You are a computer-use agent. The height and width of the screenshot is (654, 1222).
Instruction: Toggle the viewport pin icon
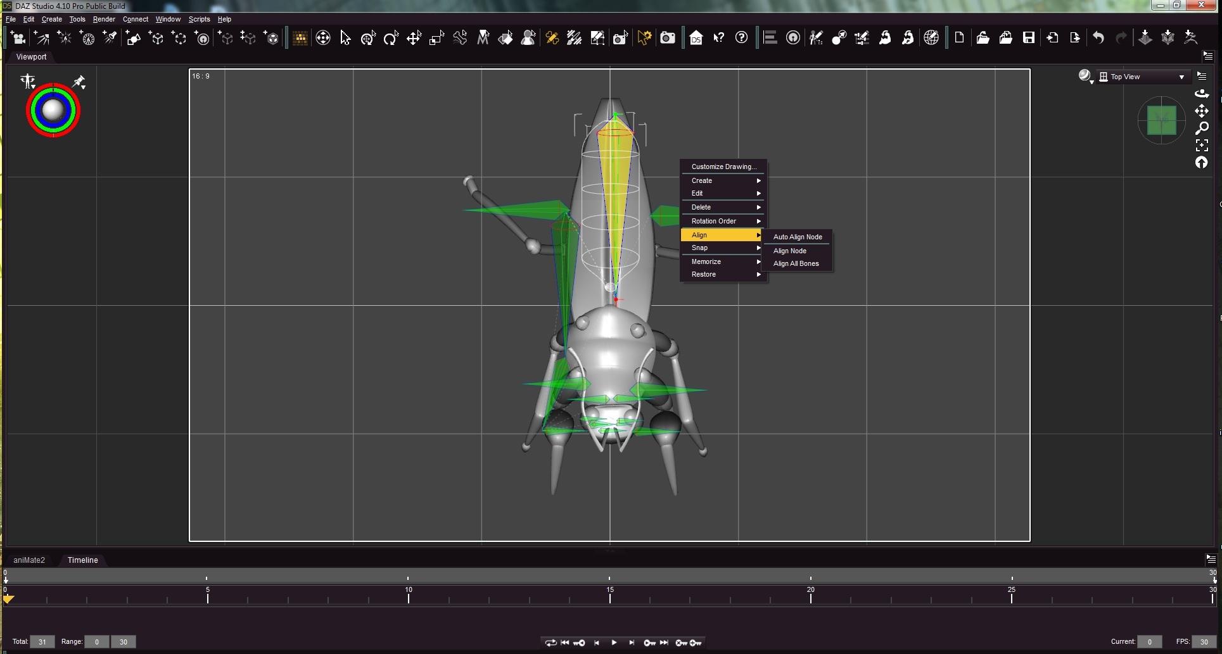pos(79,82)
